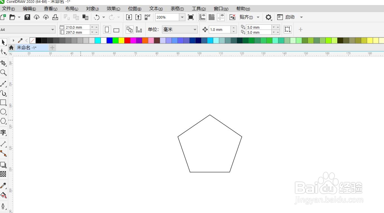Toggle Treat as Filled button
The image size is (384, 213).
point(287,29)
